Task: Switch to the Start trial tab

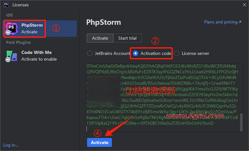Action: (x=127, y=38)
